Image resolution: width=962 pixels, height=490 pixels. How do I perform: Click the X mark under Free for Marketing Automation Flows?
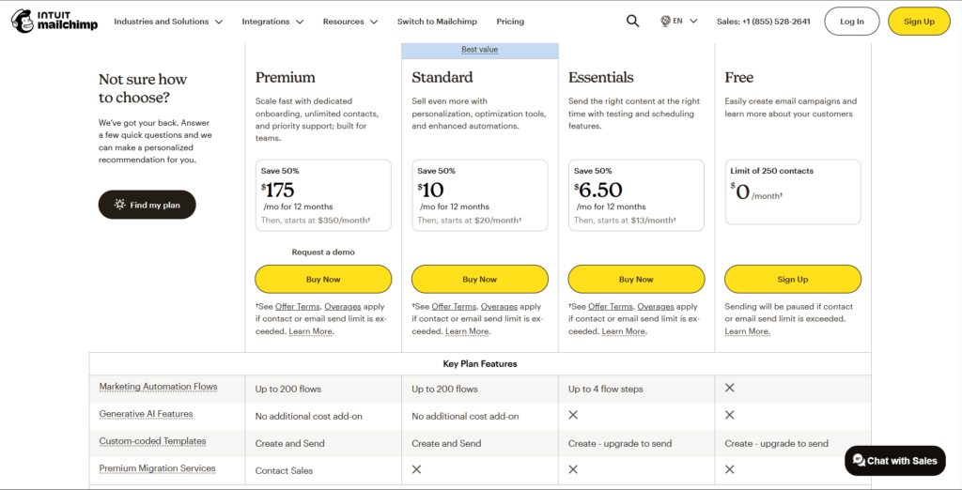730,388
